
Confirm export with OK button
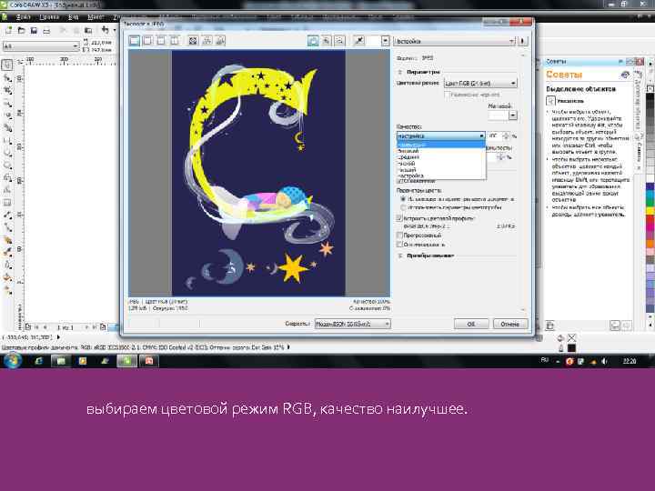click(471, 324)
